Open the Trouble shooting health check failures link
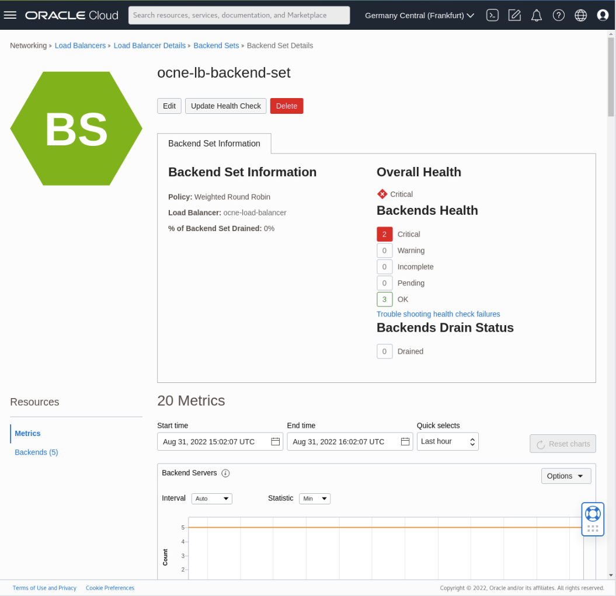616x596 pixels. [438, 314]
